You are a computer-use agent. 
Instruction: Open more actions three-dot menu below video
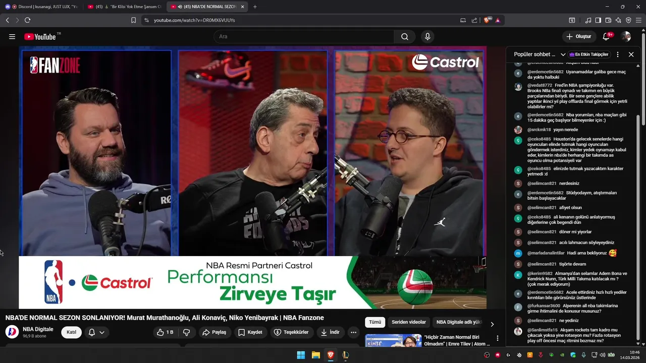pos(353,332)
